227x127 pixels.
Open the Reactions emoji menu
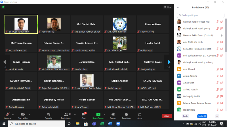[126, 115]
